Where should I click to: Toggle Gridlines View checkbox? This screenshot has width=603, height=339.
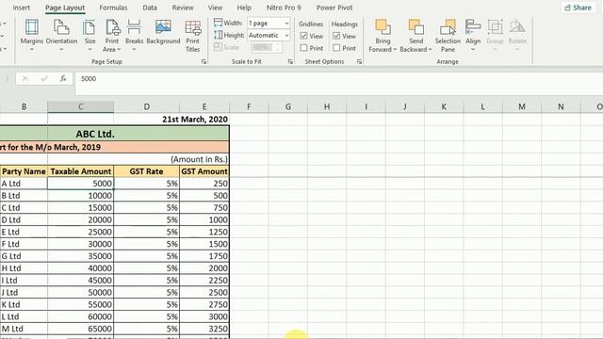point(303,36)
